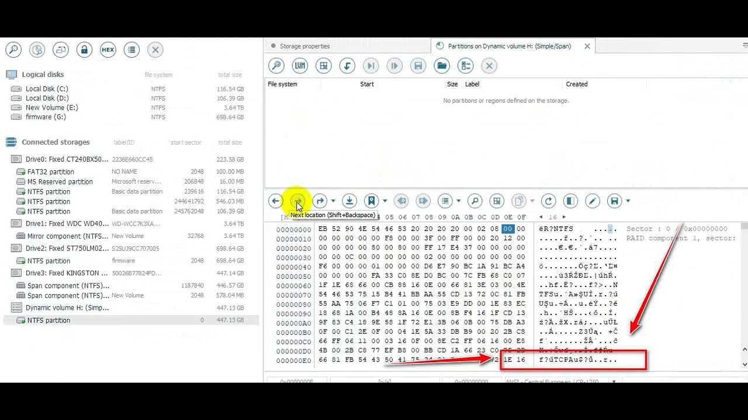Open dropdown arrow next to hex save icon
This screenshot has height=420, width=748.
(628, 201)
